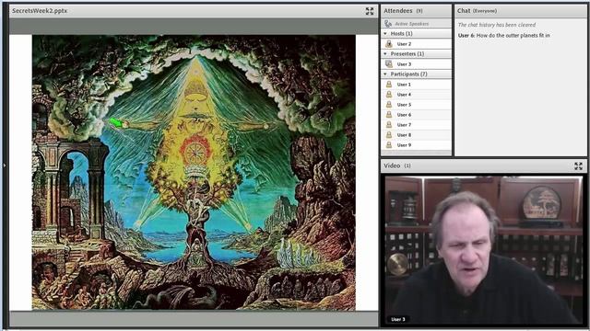Click the 'chat history has been cleared' notice
Viewport: 590px width, 331px height.
coord(497,25)
